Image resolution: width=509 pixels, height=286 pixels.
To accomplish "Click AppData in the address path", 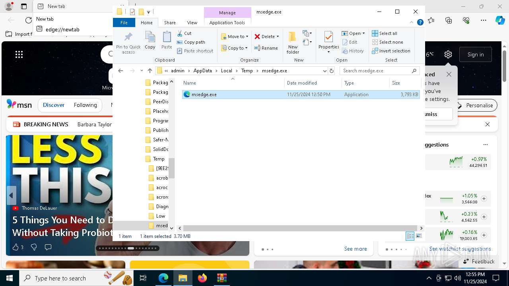I will (202, 71).
